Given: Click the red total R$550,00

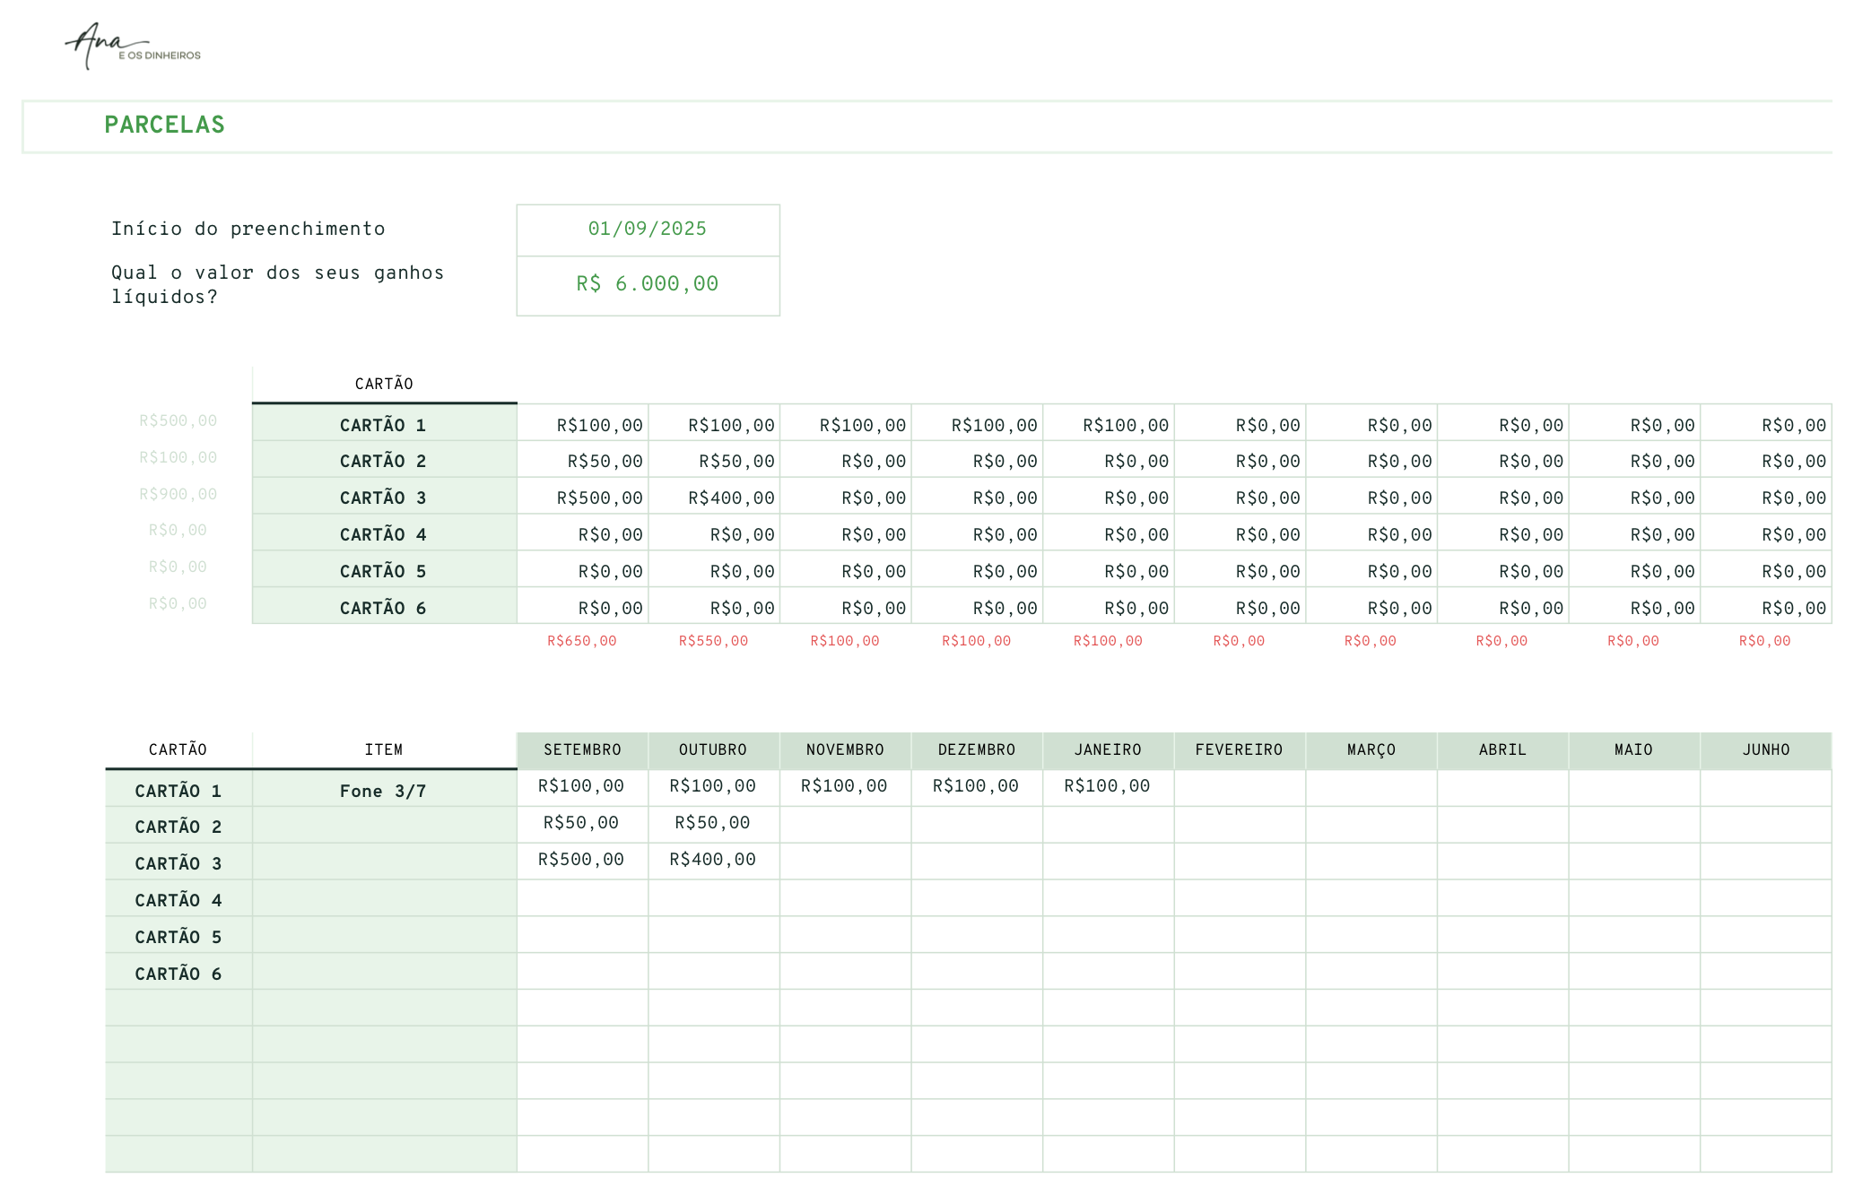Looking at the screenshot, I should pyautogui.click(x=713, y=641).
